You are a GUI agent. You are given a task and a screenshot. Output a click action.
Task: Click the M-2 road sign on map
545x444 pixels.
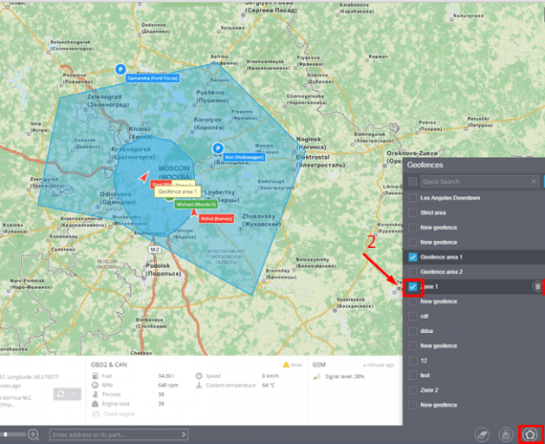pos(155,250)
